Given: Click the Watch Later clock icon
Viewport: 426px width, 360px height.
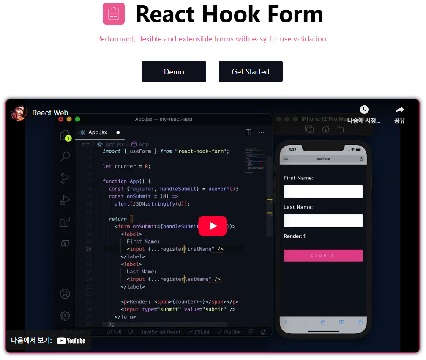Looking at the screenshot, I should (x=364, y=110).
